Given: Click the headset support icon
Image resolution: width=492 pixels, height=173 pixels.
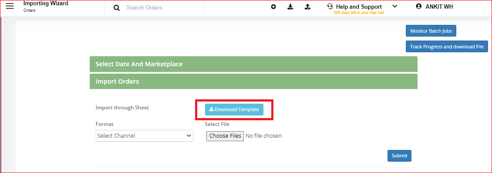Looking at the screenshot, I should point(330,6).
